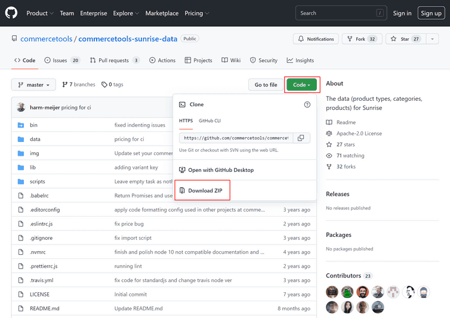Select the HTTPS clone tab
450x318 pixels.
[x=186, y=121]
